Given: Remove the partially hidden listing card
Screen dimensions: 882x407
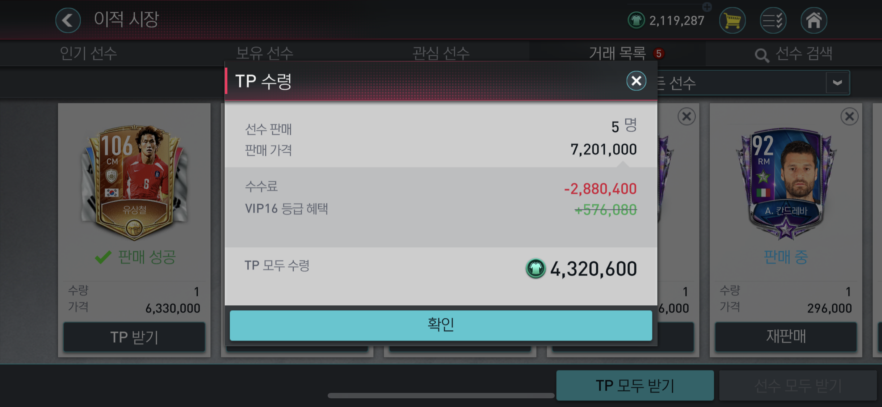Looking at the screenshot, I should pyautogui.click(x=686, y=116).
